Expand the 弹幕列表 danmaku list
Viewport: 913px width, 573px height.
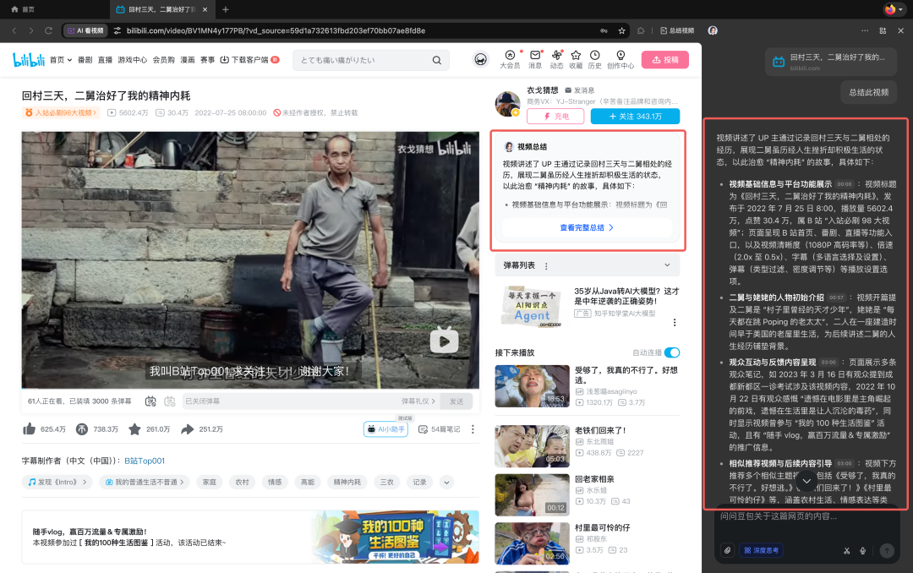click(669, 265)
